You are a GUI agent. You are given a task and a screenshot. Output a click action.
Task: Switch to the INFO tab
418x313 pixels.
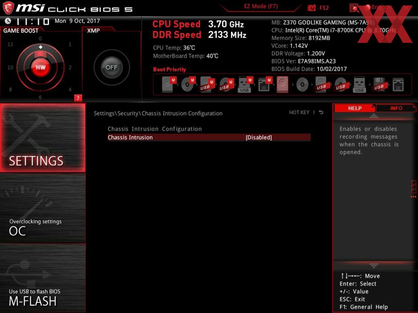tap(396, 108)
